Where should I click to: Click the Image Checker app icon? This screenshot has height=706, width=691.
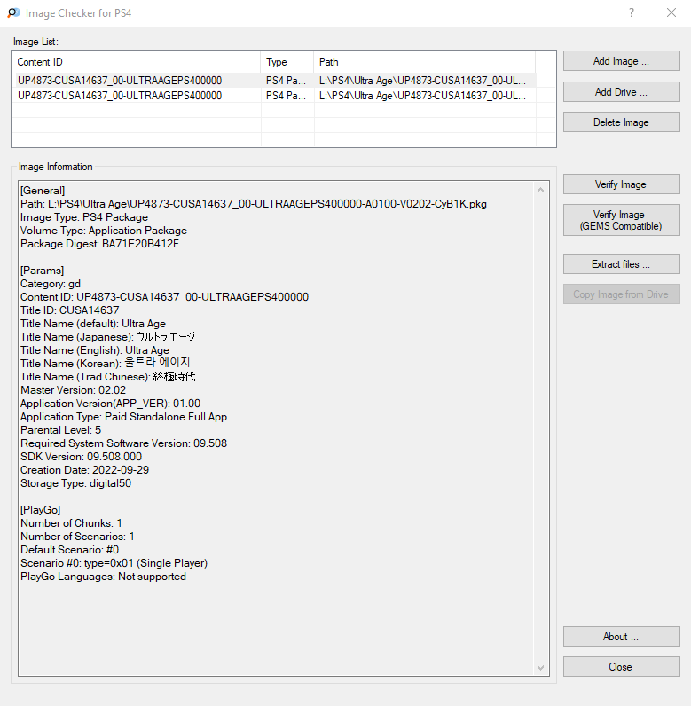click(x=14, y=12)
